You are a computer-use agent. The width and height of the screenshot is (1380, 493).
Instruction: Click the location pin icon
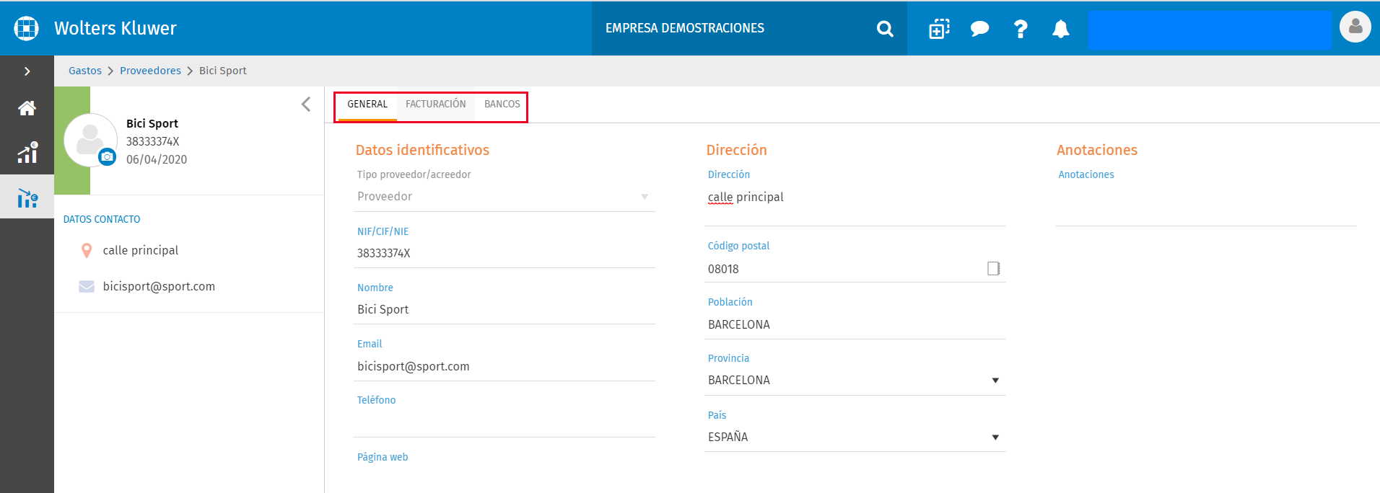click(x=87, y=250)
